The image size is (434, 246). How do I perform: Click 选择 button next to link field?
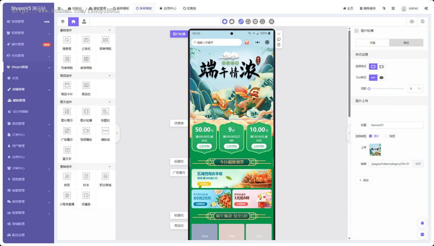pyautogui.click(x=417, y=163)
